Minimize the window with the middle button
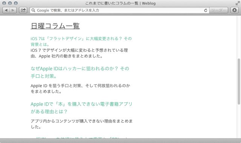The height and width of the screenshot is (143, 241). pyautogui.click(x=10, y=3)
